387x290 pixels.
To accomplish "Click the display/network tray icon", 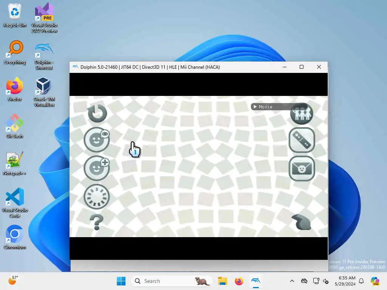I will 316,281.
